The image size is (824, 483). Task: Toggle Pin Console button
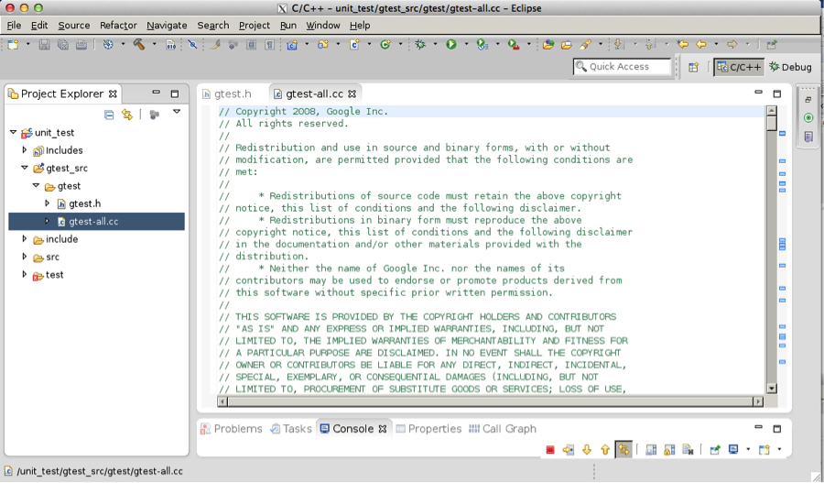tap(715, 449)
